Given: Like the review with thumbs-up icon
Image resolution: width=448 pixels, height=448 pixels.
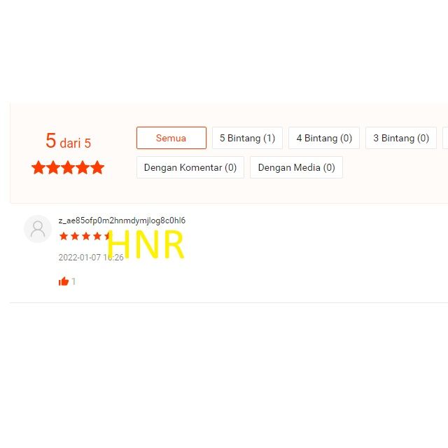Looking at the screenshot, I should point(64,281).
